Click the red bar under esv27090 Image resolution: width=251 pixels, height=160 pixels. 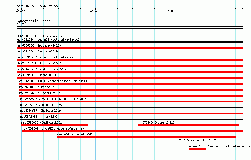(146, 137)
